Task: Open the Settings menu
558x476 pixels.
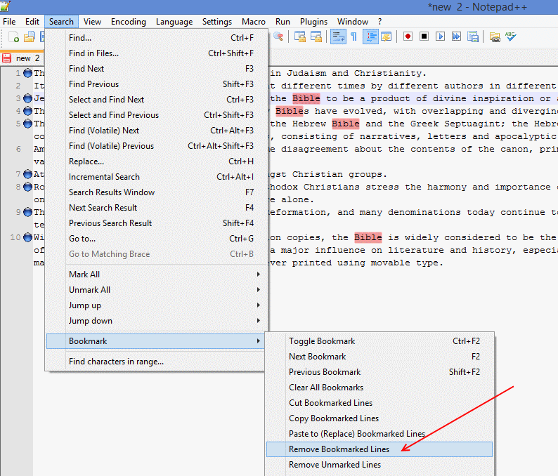Action: point(217,22)
